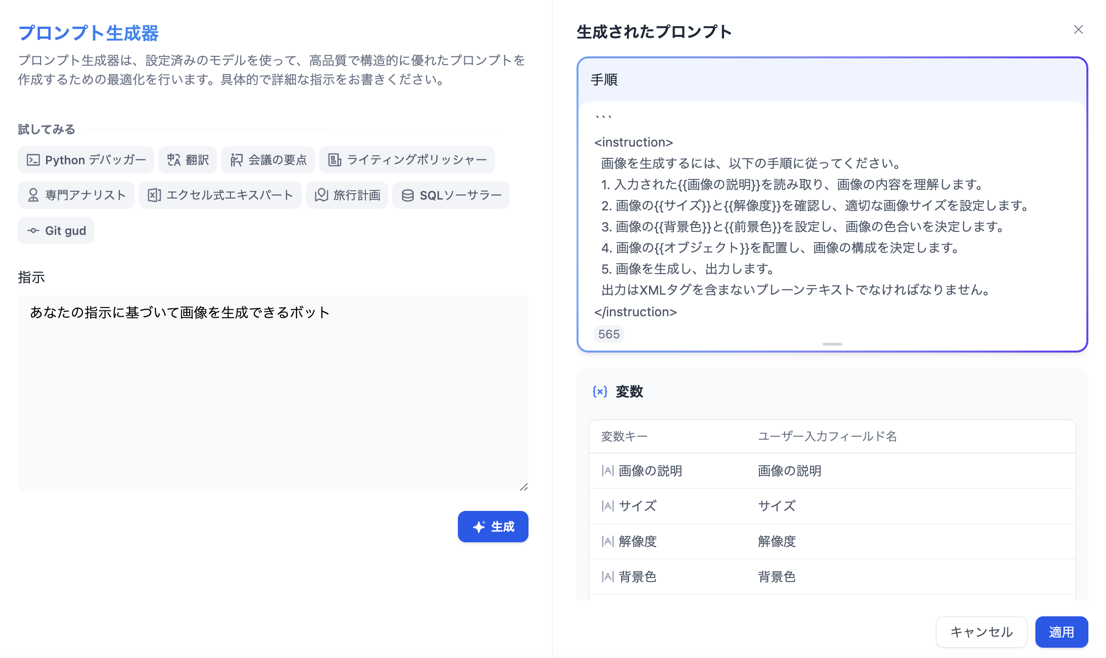Click the 画像の説明 user input field name cell
The height and width of the screenshot is (658, 1106).
[789, 471]
